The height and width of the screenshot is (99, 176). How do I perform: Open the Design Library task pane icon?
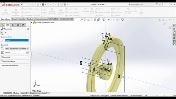coord(174,29)
